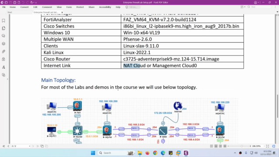
Task: Select the Hand tool icon
Action: (32, 3)
